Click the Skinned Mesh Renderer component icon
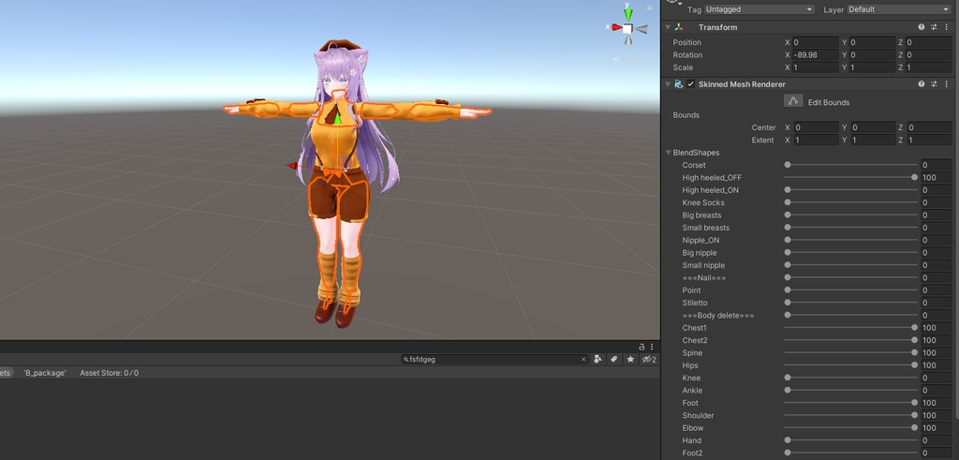The height and width of the screenshot is (460, 959). click(x=678, y=84)
